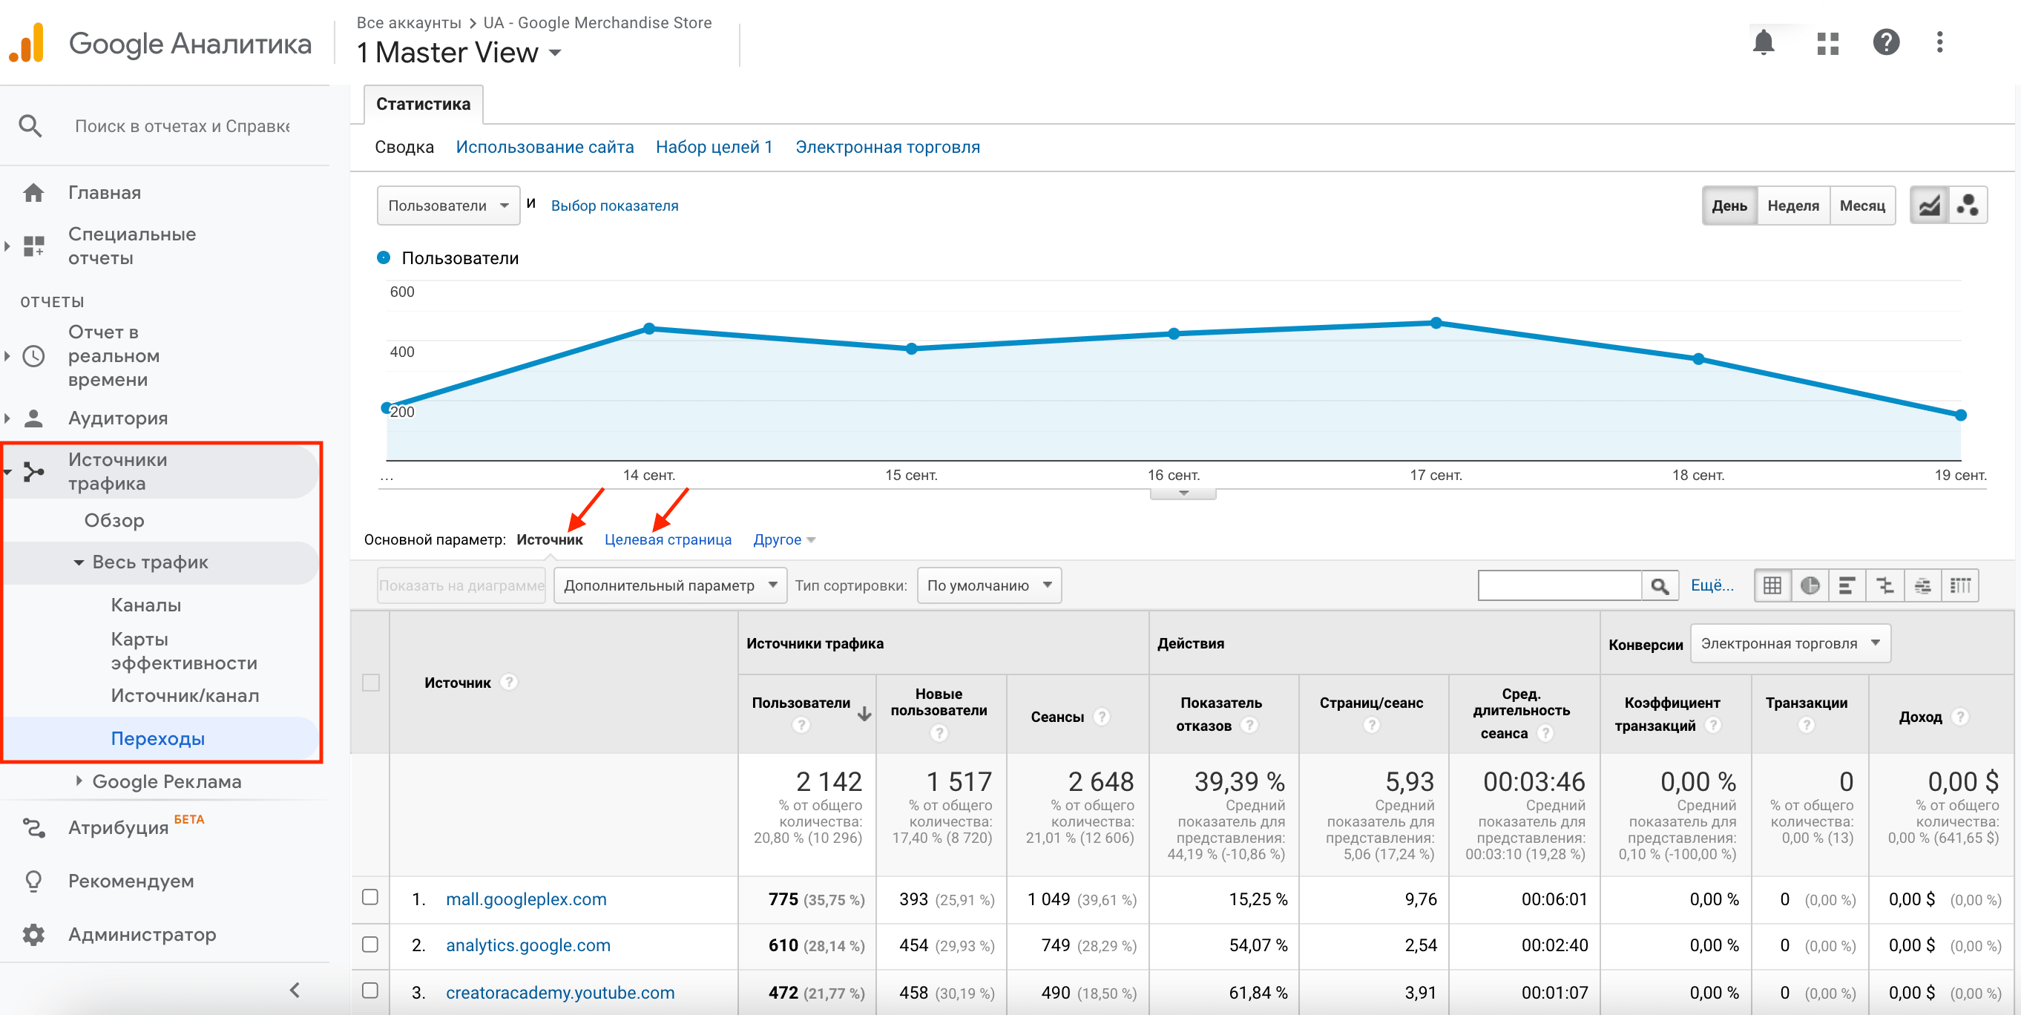The image size is (2021, 1015).
Task: Sort by the Пользователи column header
Action: click(801, 703)
